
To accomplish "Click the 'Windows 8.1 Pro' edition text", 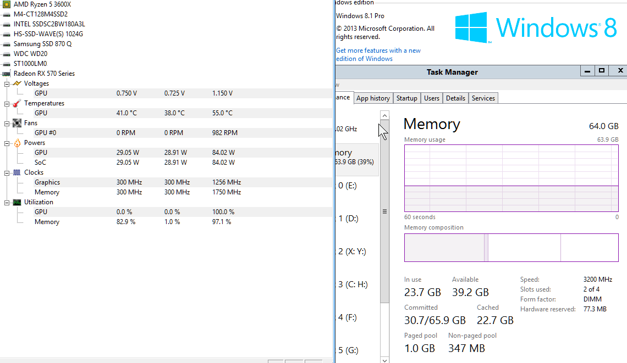I will tap(360, 16).
